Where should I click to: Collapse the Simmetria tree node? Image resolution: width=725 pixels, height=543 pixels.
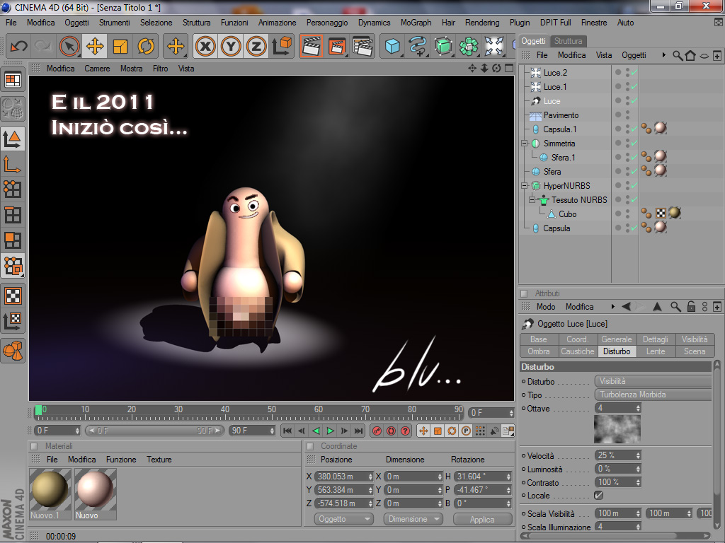(525, 143)
